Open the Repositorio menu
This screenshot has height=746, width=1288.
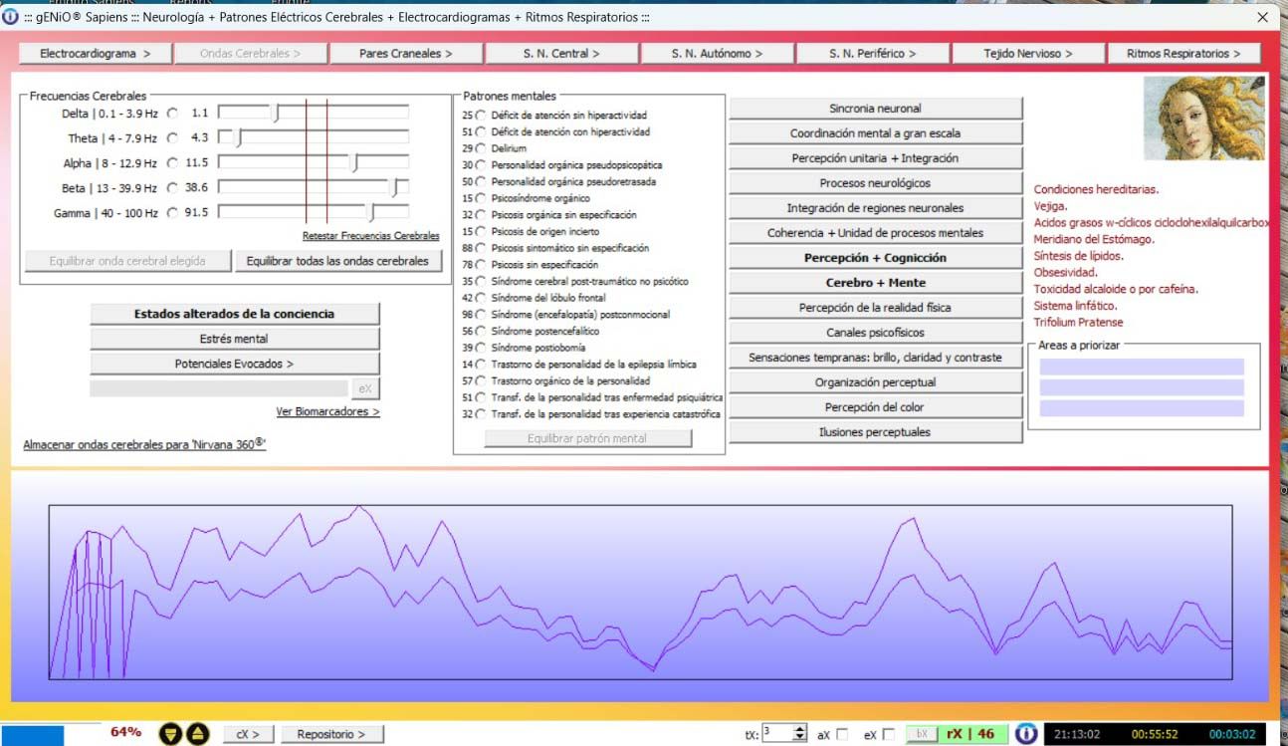point(330,735)
